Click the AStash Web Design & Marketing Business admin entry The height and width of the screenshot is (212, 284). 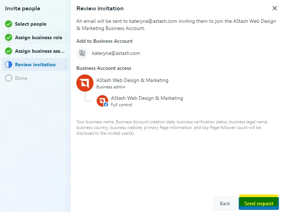coord(132,83)
